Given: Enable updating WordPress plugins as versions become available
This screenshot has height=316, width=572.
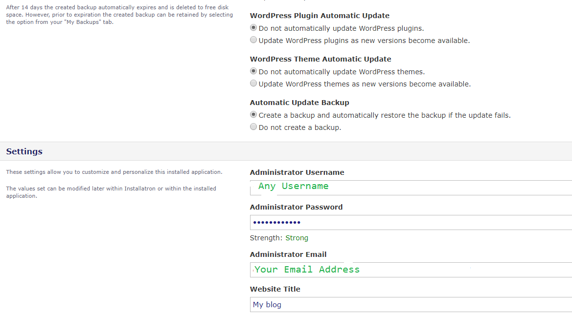Looking at the screenshot, I should tap(253, 41).
